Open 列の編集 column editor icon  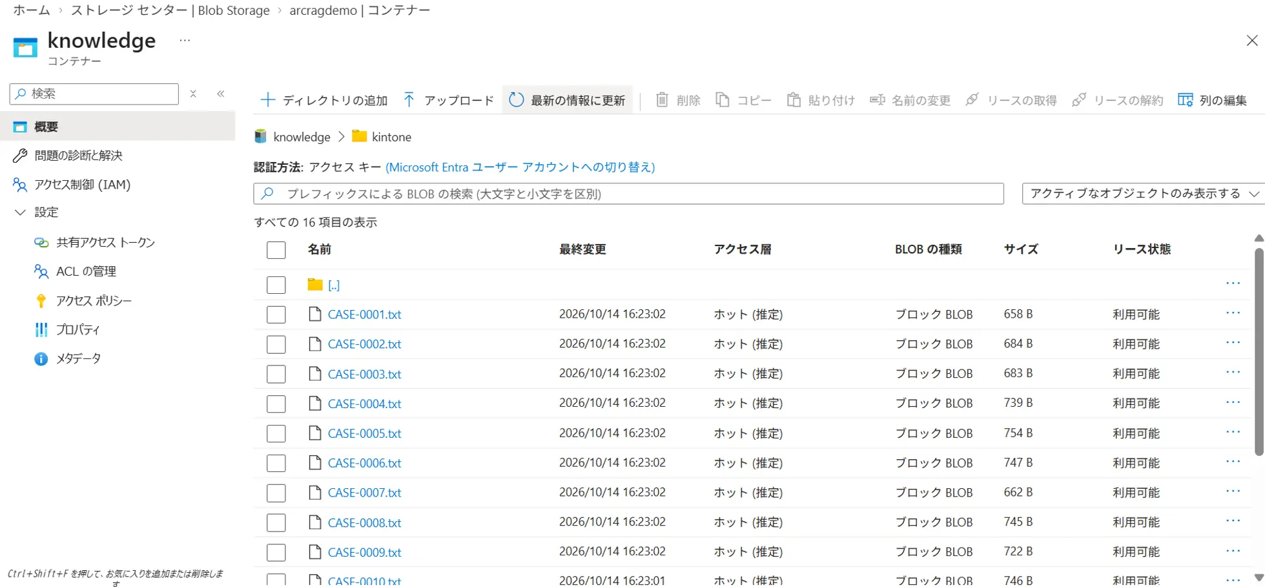(1185, 100)
